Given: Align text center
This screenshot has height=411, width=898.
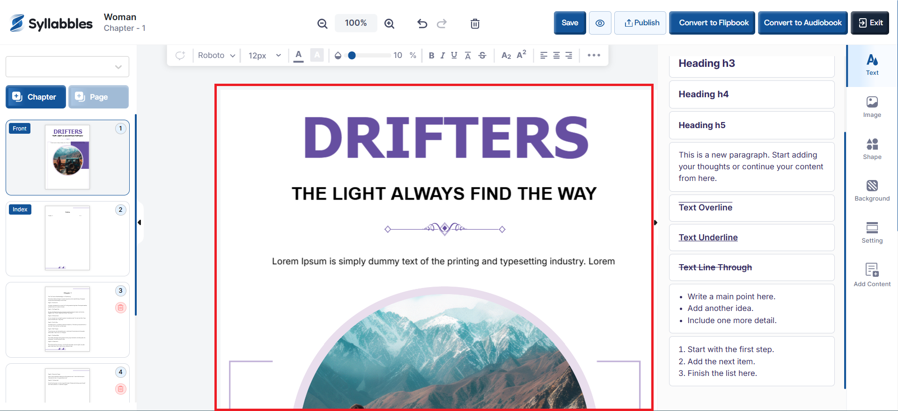Looking at the screenshot, I should click(x=556, y=56).
